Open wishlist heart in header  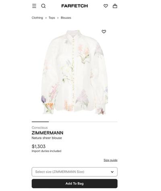pyautogui.click(x=106, y=6)
